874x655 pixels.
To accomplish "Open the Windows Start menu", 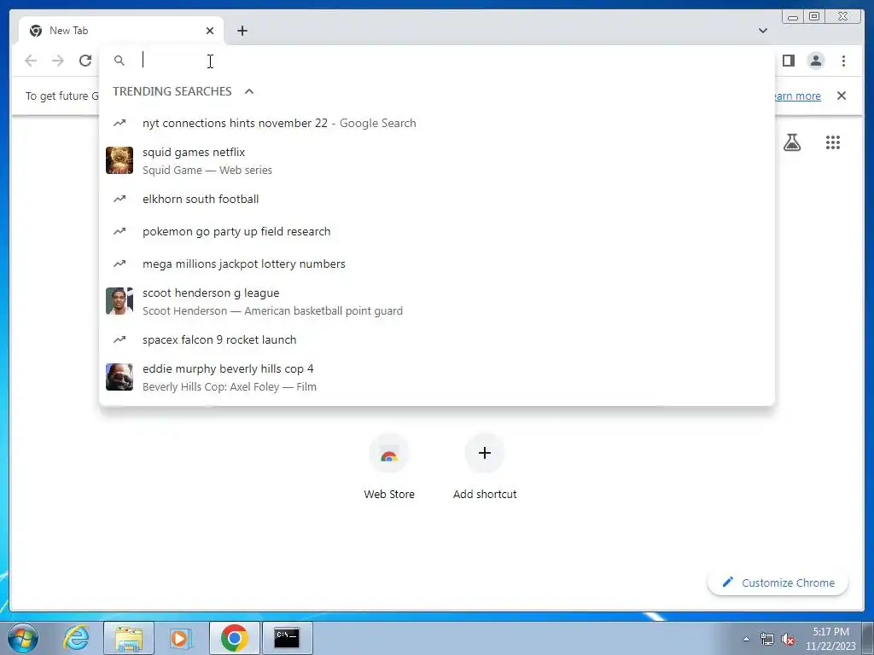I will tap(23, 638).
